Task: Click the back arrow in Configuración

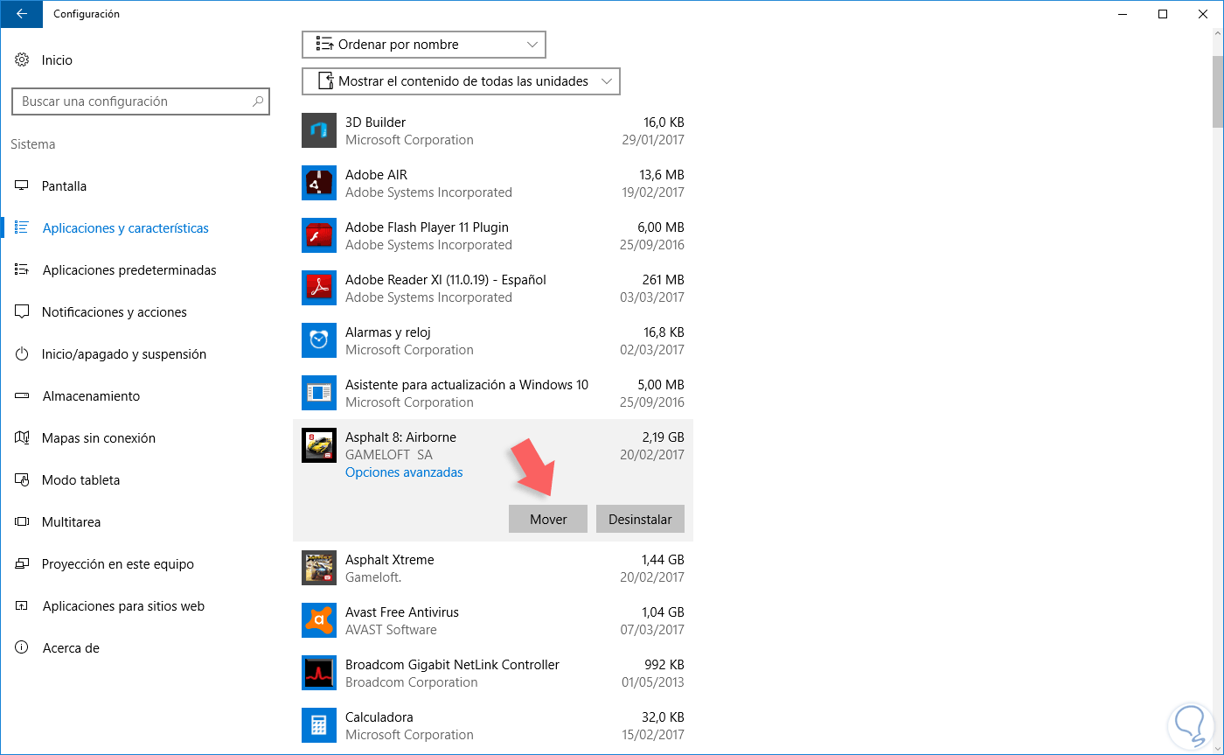Action: point(21,14)
